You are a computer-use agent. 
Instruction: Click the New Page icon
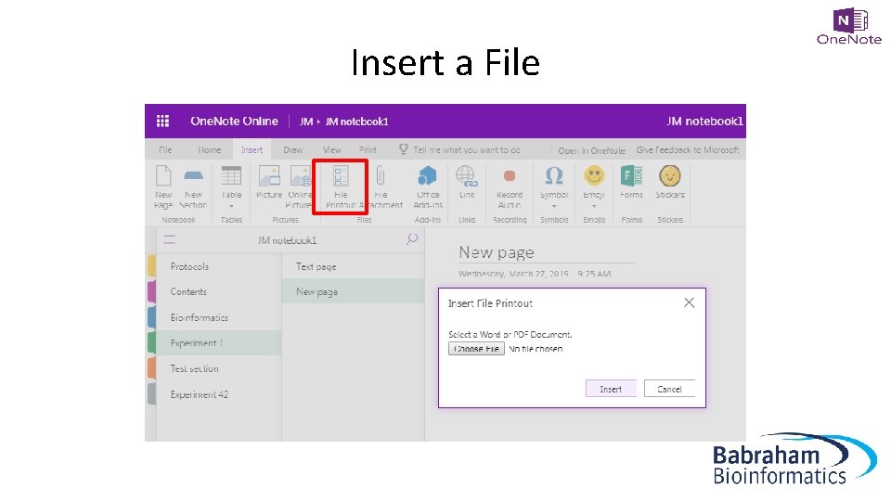click(163, 176)
